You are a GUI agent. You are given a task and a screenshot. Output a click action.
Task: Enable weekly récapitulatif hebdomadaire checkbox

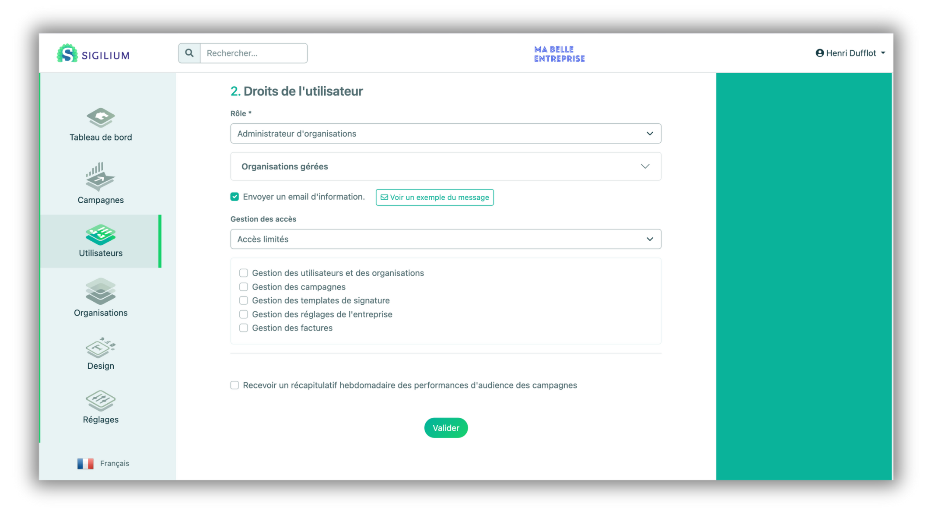[235, 385]
